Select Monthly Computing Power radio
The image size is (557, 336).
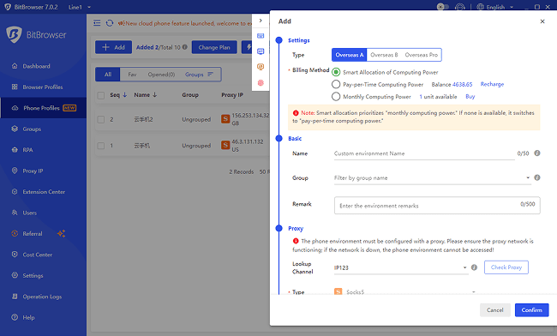[336, 96]
